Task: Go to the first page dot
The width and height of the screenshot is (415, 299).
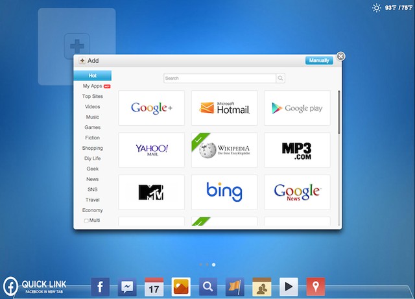Action: [201, 265]
